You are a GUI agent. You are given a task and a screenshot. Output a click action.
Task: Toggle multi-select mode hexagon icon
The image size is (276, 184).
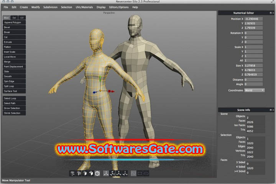(97, 173)
